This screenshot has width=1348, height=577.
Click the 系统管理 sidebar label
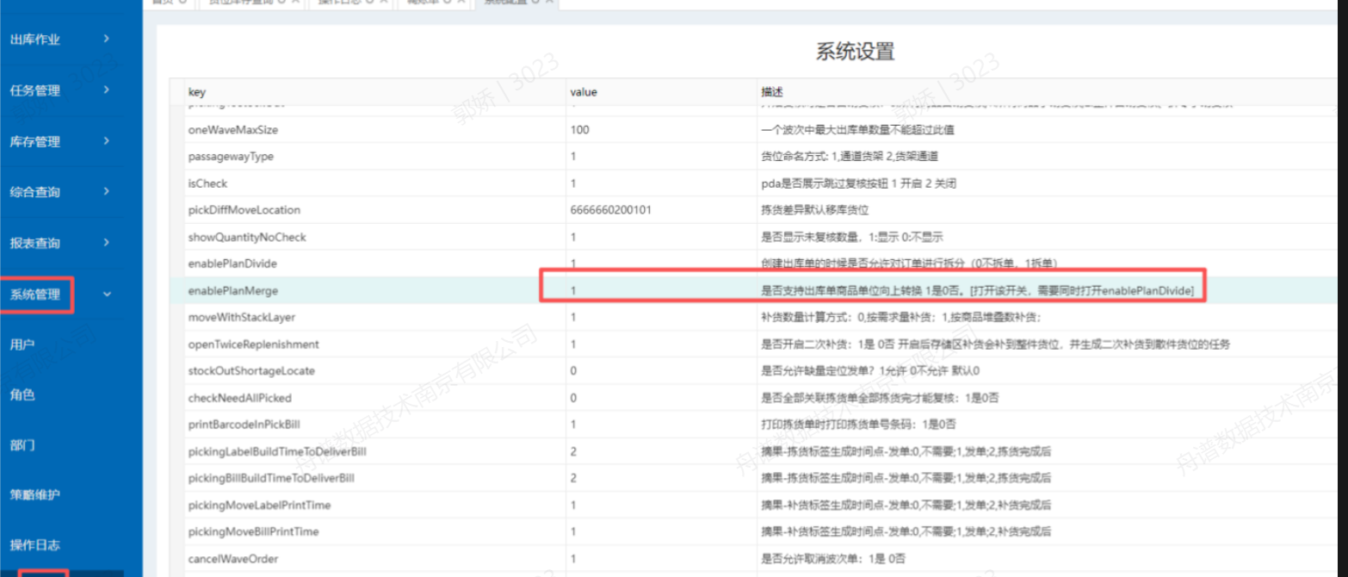pyautogui.click(x=35, y=295)
